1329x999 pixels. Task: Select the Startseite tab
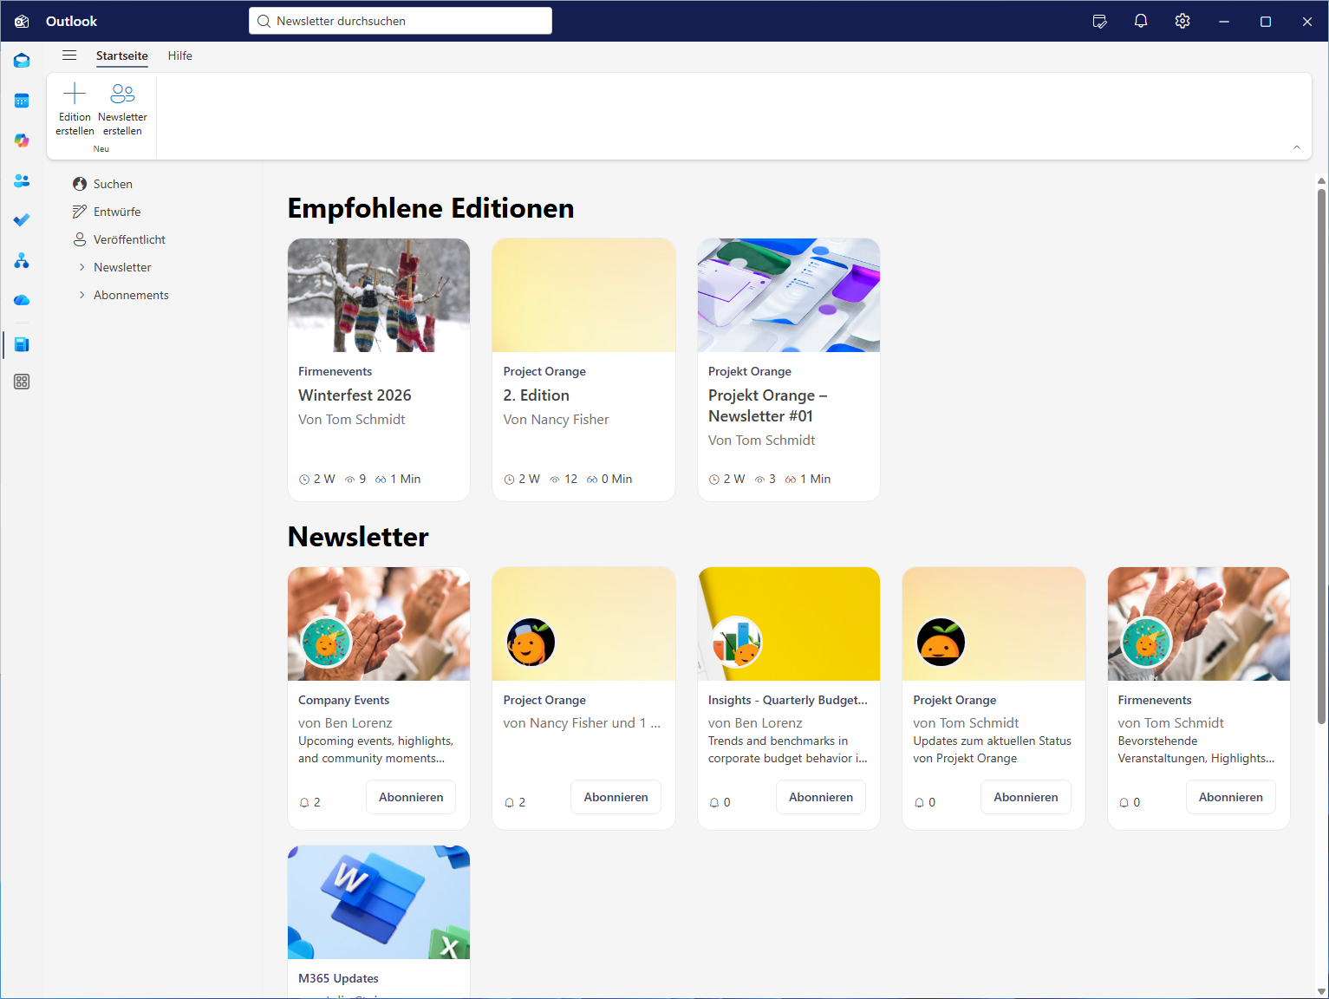122,55
